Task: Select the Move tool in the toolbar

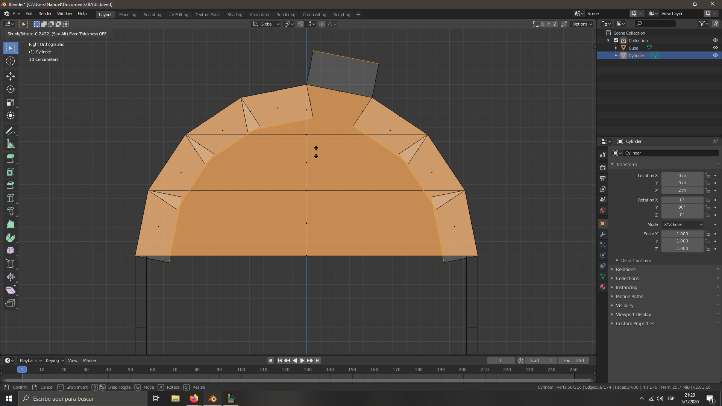Action: coord(11,76)
